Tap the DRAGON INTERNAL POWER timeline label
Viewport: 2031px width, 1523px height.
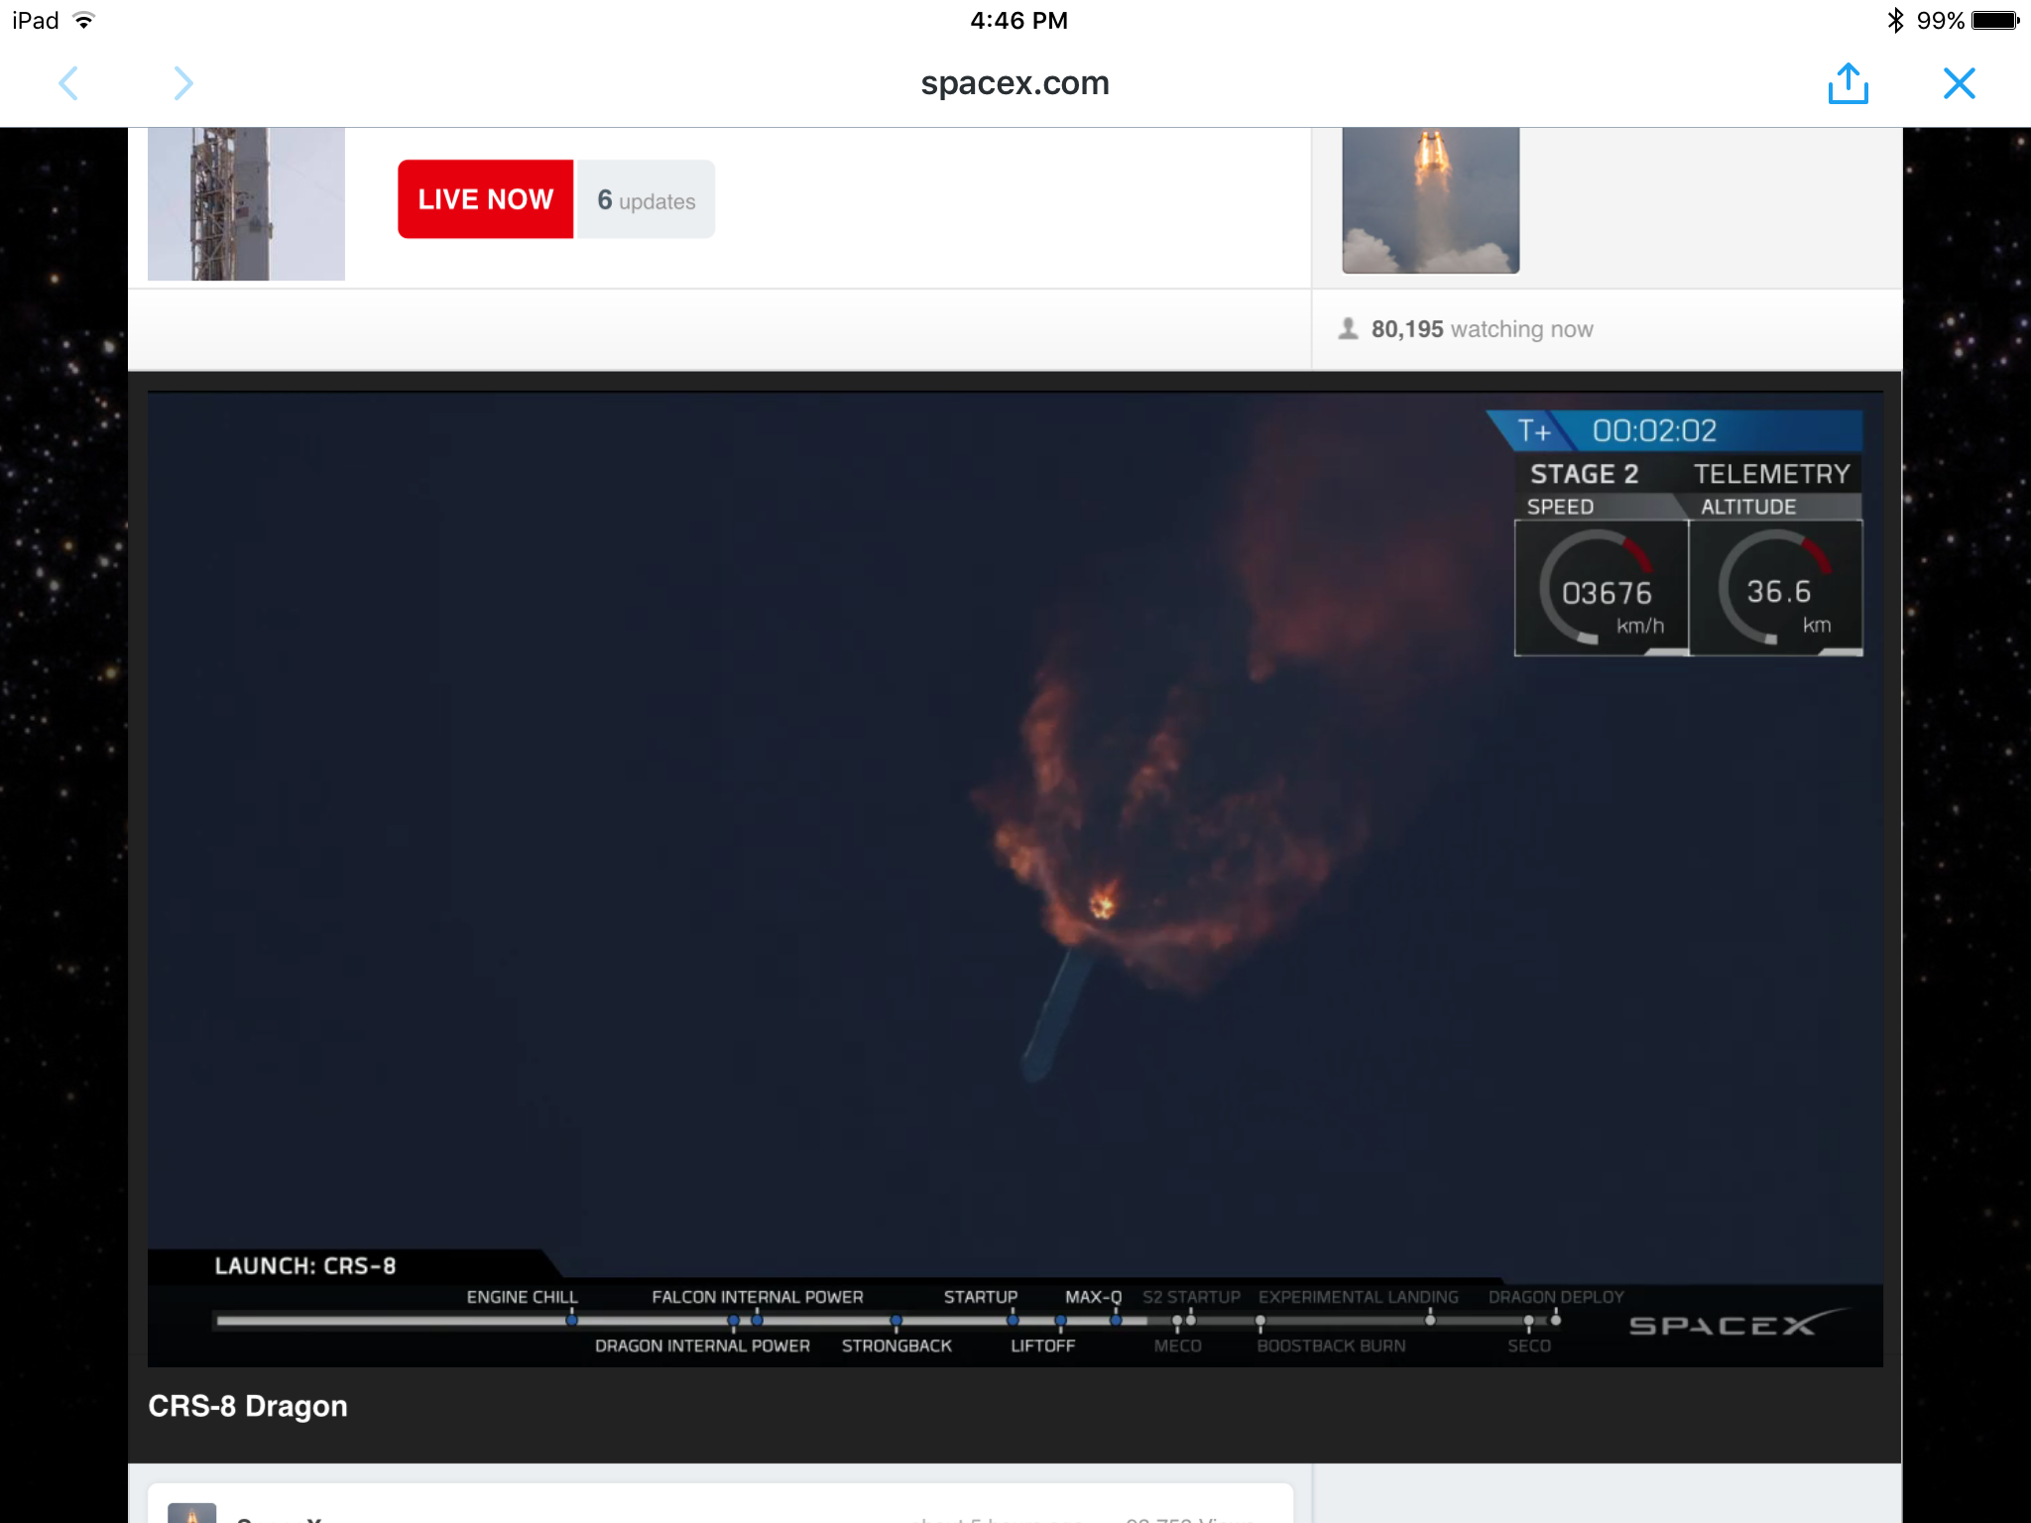(x=702, y=1346)
